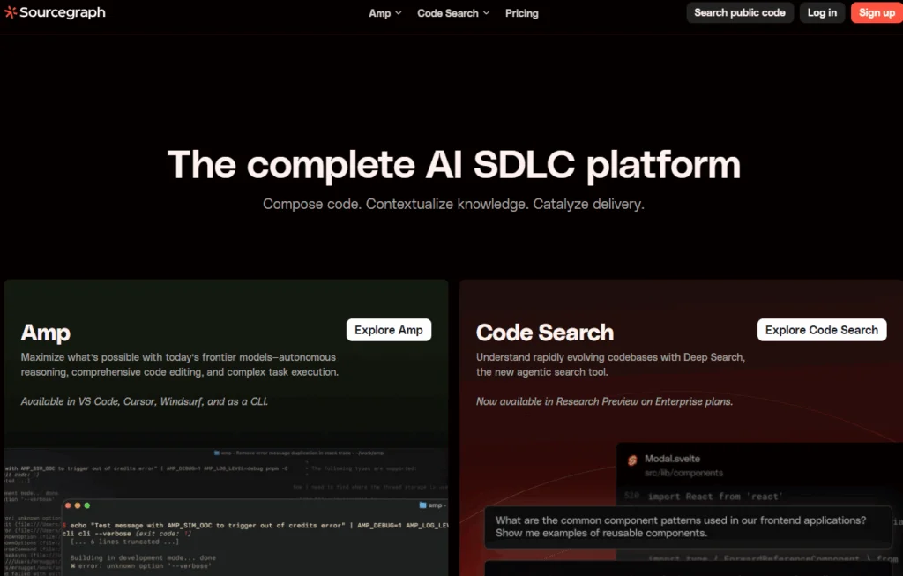Click the amp folder icon in terminal title

(x=422, y=505)
